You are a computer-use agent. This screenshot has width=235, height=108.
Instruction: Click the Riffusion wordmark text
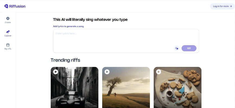click(x=18, y=6)
